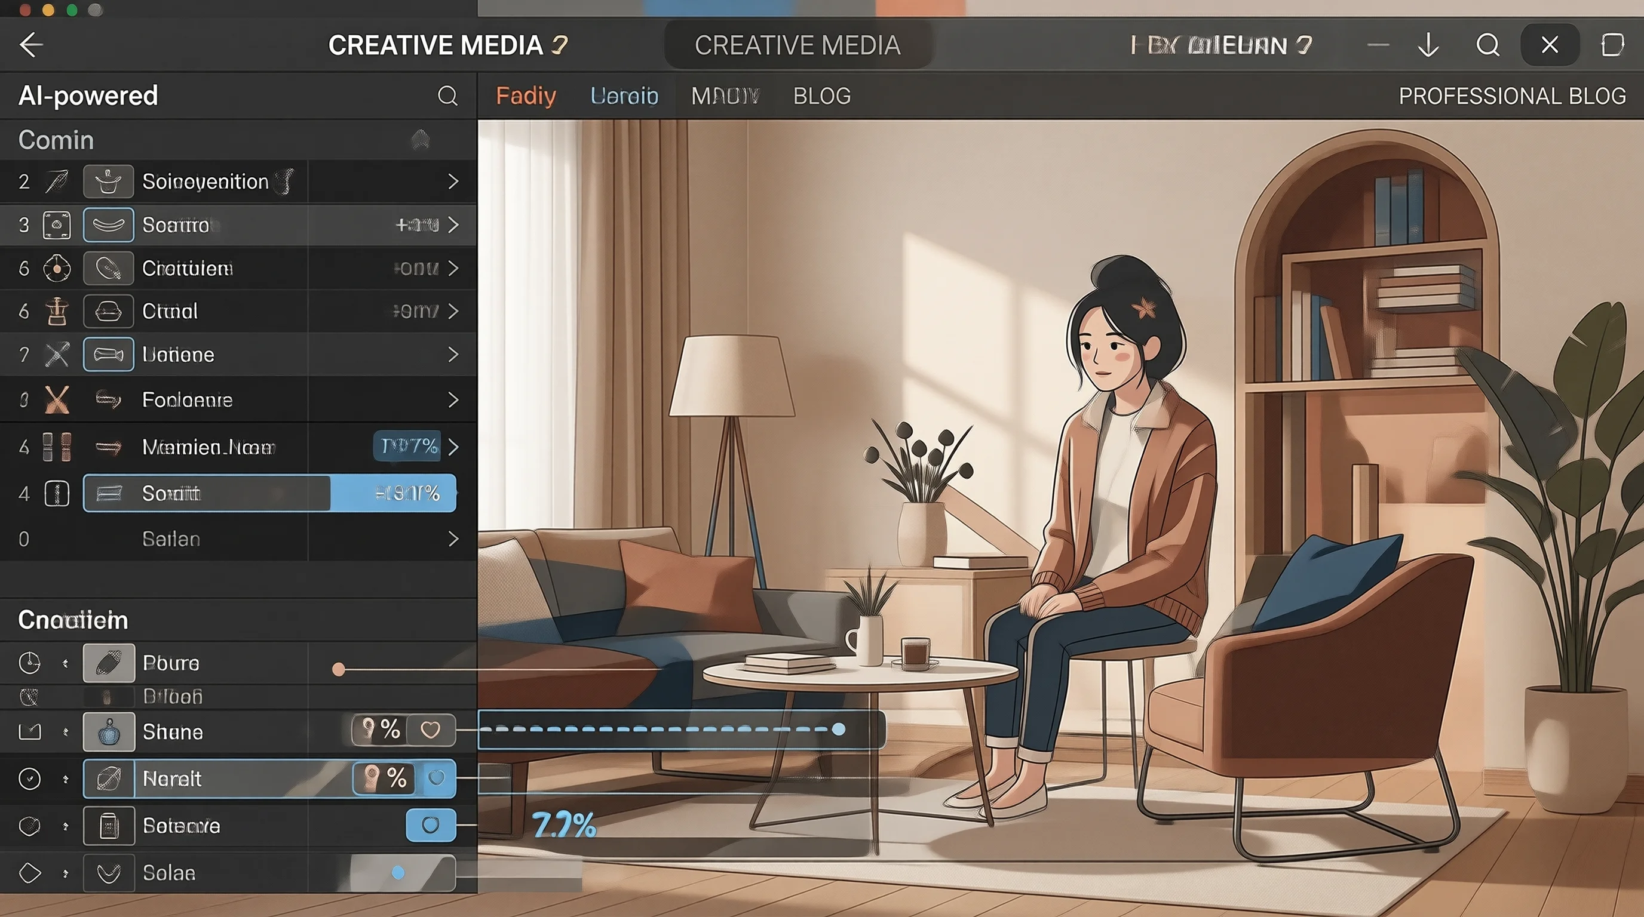Click the sofa icon next to Ctmal
Image resolution: width=1644 pixels, height=917 pixels.
[109, 311]
